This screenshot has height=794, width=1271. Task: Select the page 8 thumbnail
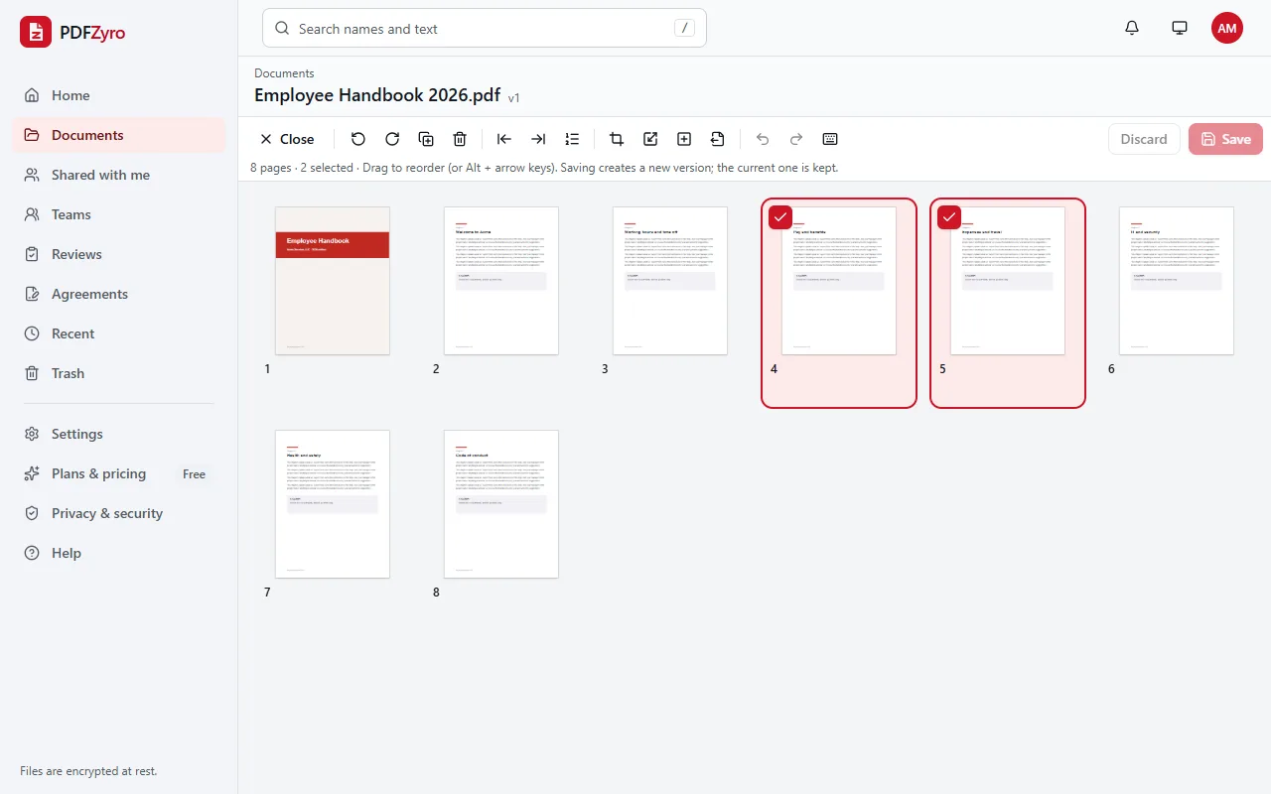[501, 504]
